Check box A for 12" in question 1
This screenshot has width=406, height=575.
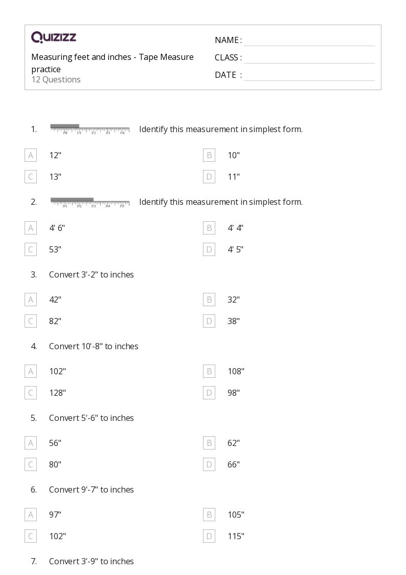point(31,155)
